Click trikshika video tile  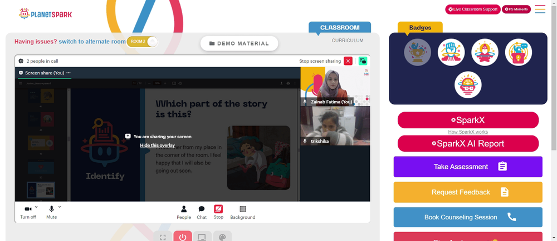[x=335, y=126]
